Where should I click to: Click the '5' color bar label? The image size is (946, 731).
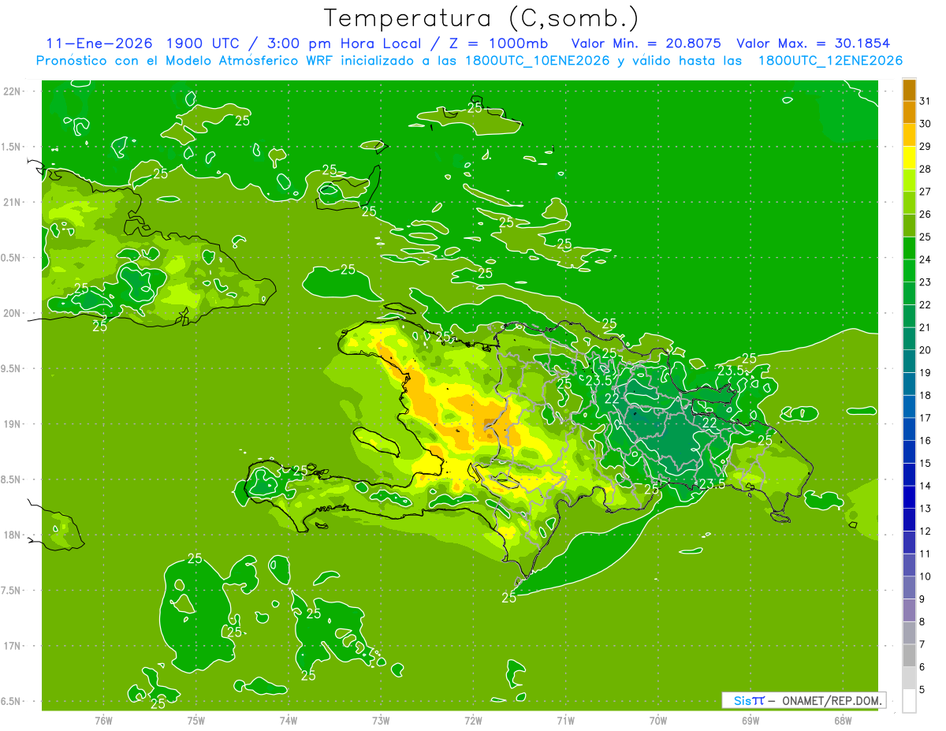[x=922, y=690]
